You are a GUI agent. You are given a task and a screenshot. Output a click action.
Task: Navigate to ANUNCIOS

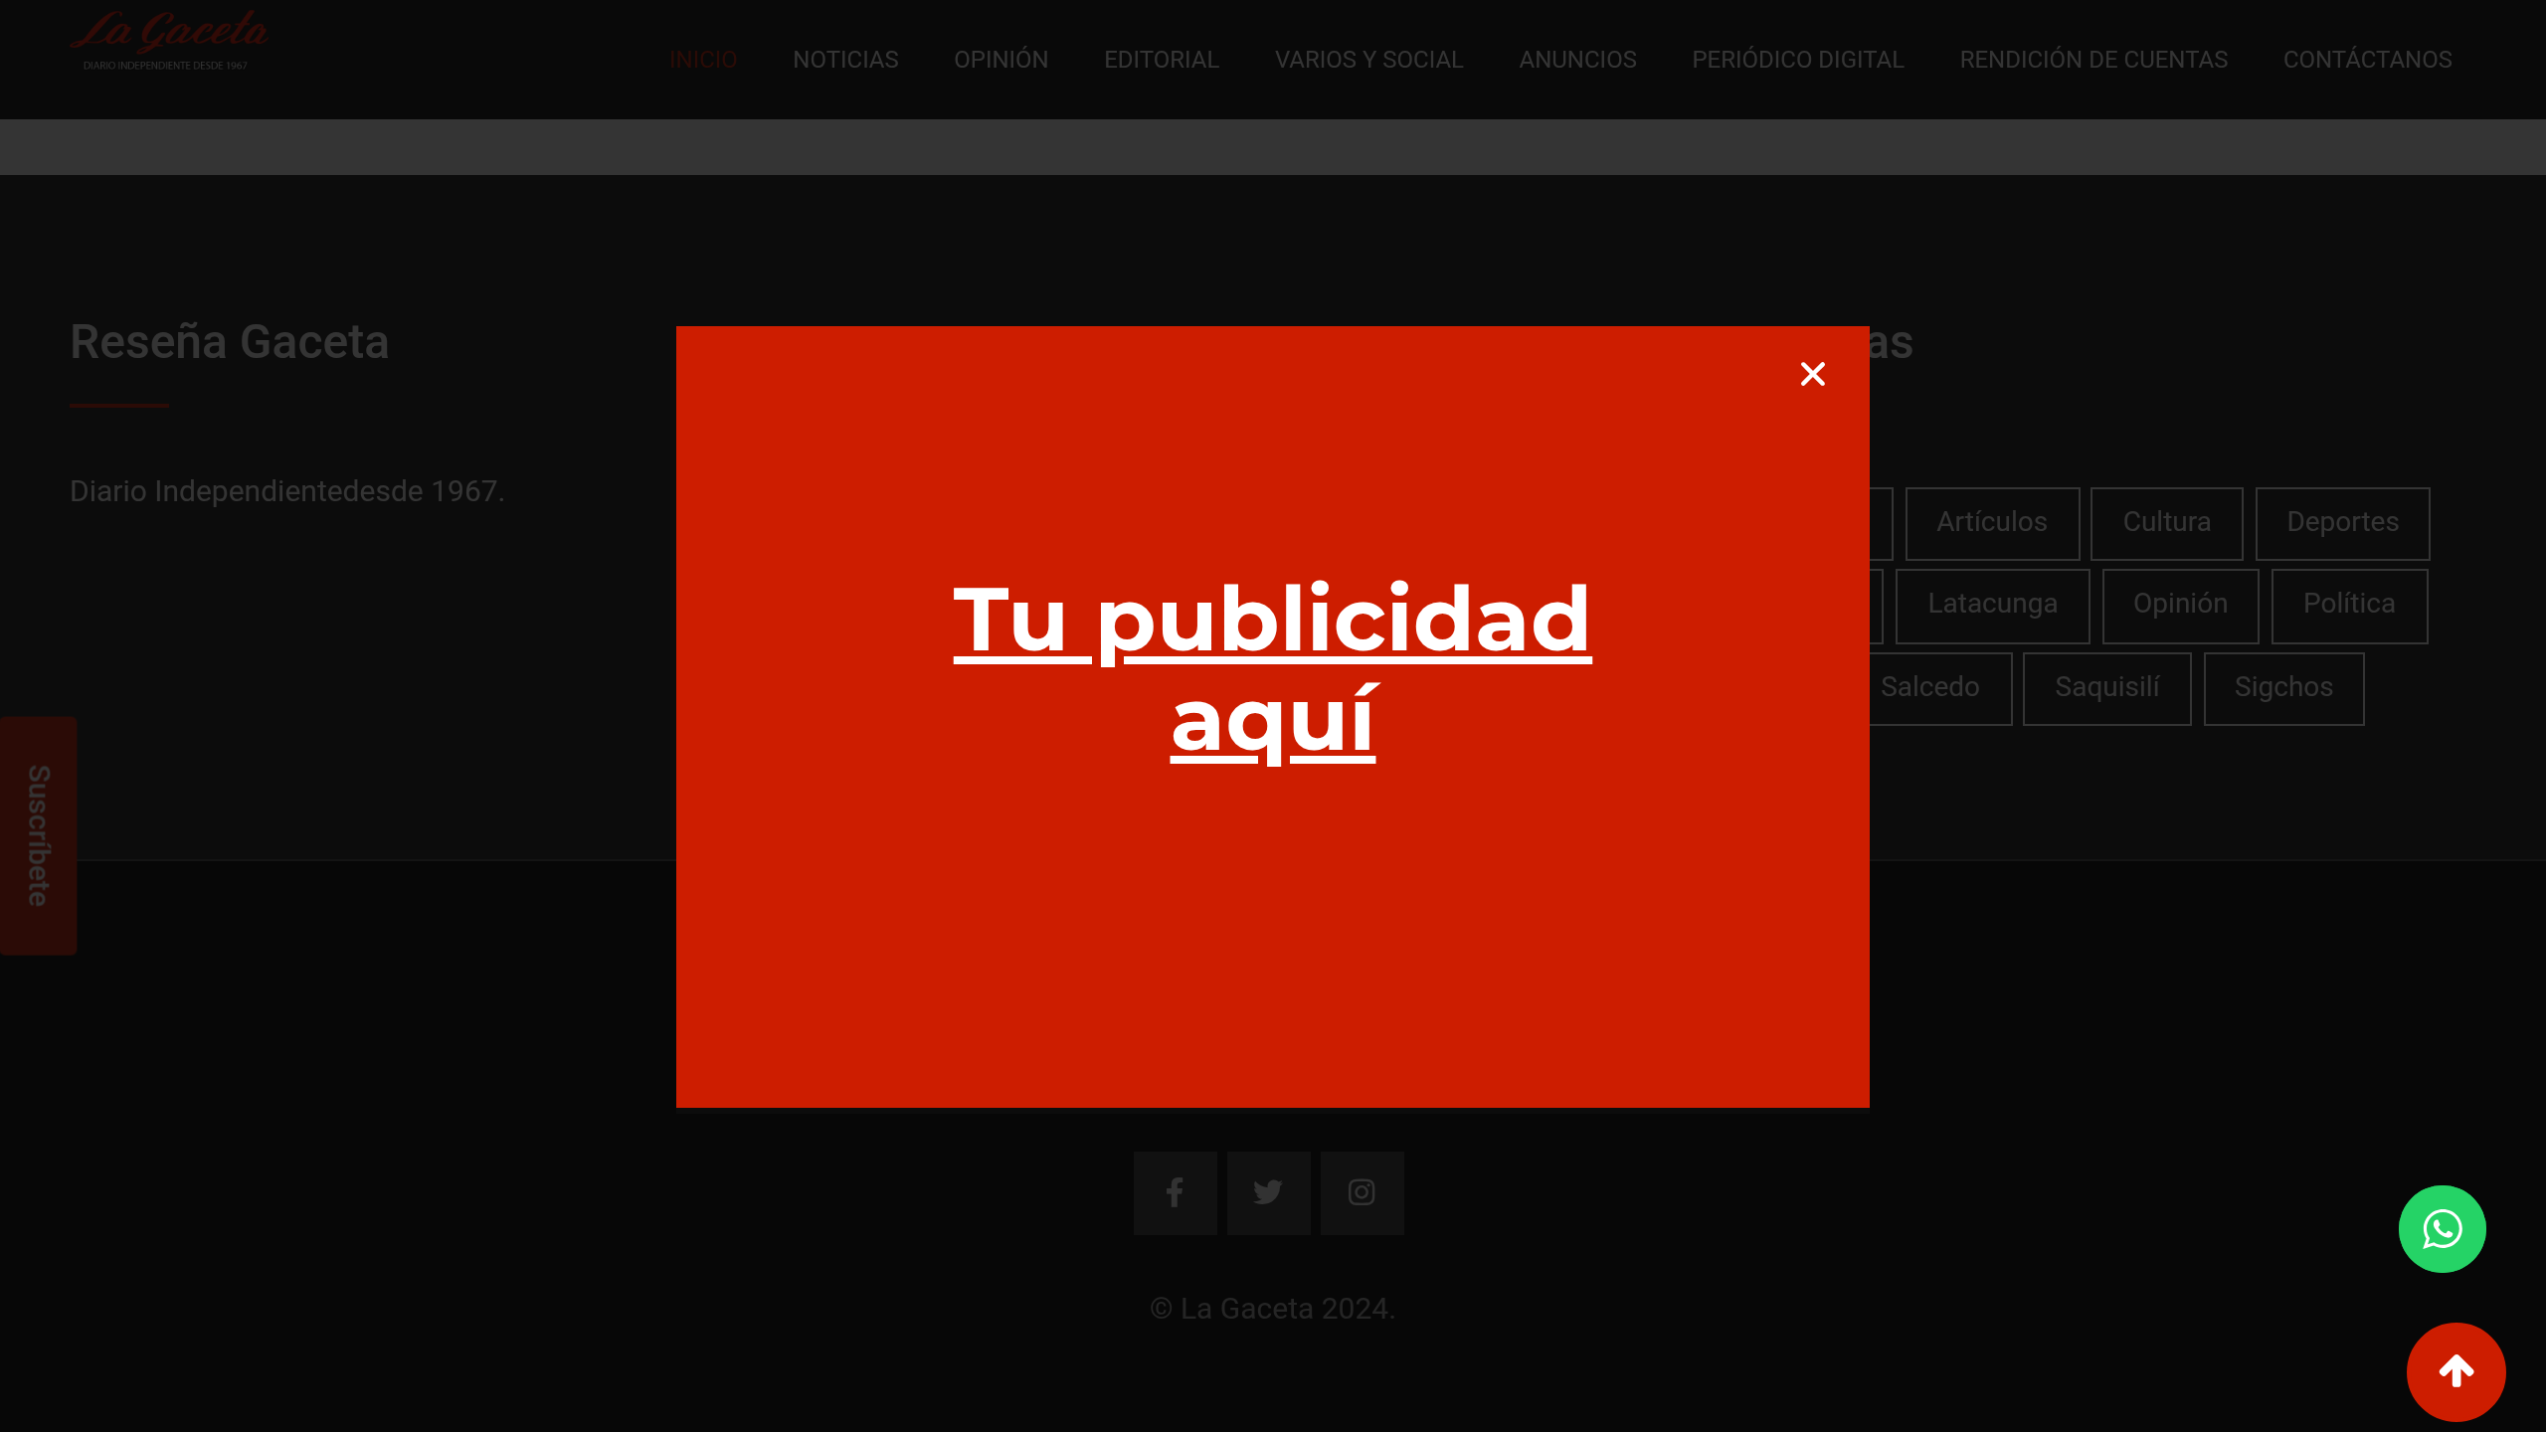tap(1577, 59)
